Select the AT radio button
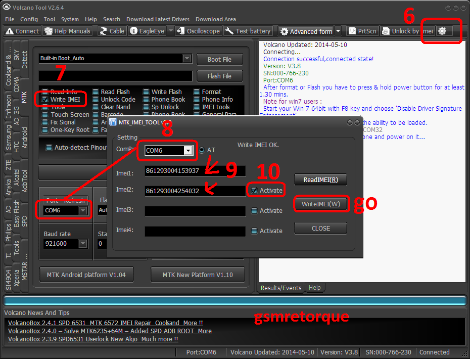This screenshot has width=470, height=359. click(x=202, y=150)
